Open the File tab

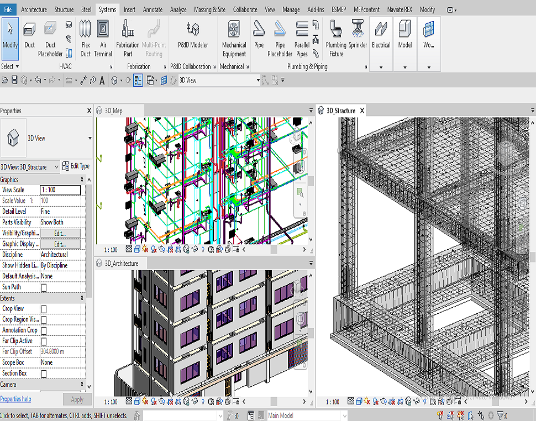[8, 9]
